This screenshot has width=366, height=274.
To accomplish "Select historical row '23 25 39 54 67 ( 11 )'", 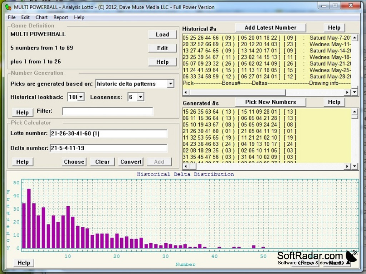I will pos(267,57).
